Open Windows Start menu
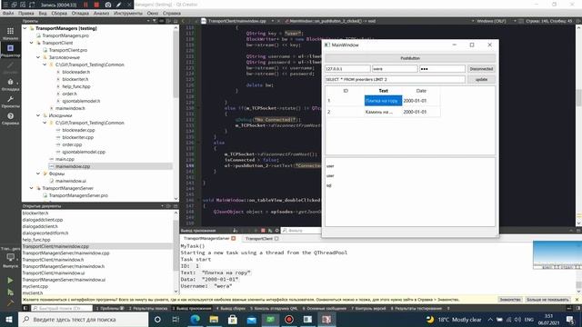Screen dimensions: 582x327 point(9,319)
